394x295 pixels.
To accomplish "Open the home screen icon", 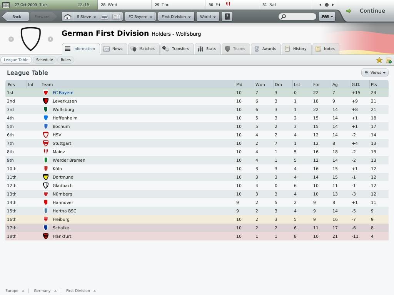I will pyautogui.click(x=68, y=17).
